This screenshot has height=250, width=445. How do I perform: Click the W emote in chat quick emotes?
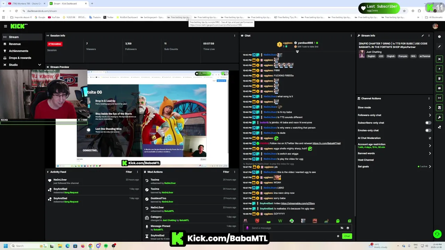(280, 221)
